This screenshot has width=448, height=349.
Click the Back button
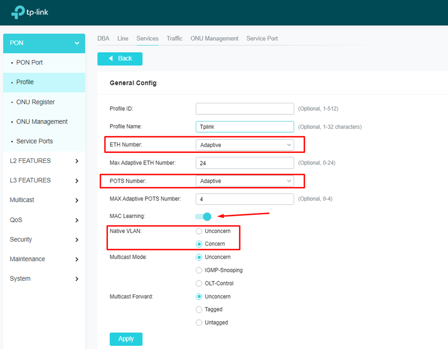click(x=120, y=59)
